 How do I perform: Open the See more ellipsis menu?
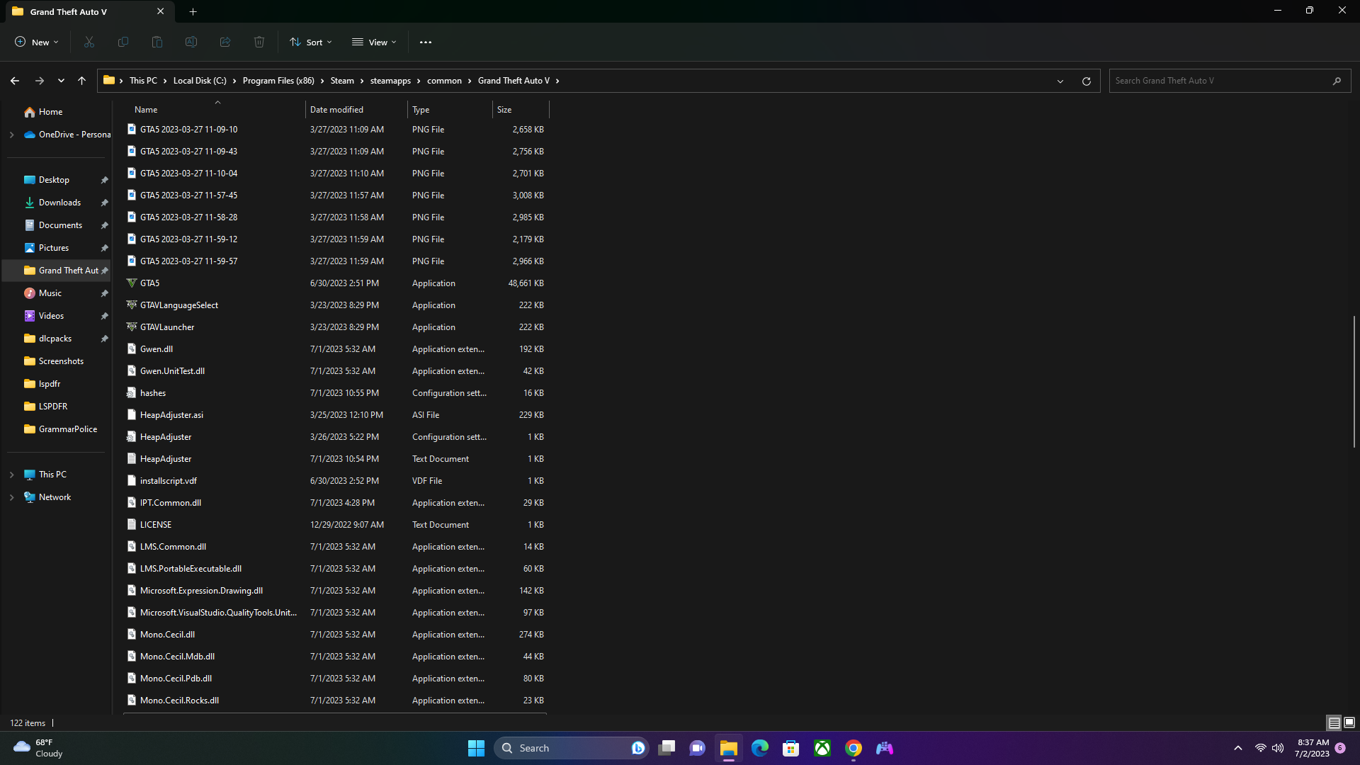coord(426,42)
